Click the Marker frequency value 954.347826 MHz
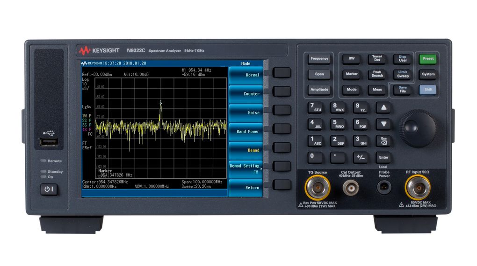The height and width of the screenshot is (266, 477). (x=116, y=175)
